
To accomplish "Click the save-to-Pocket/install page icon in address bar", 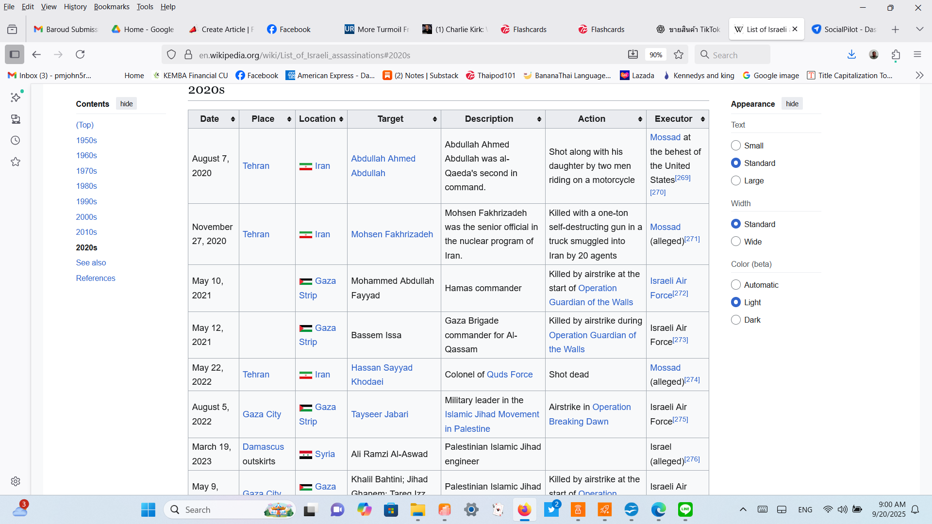I will coord(632,54).
